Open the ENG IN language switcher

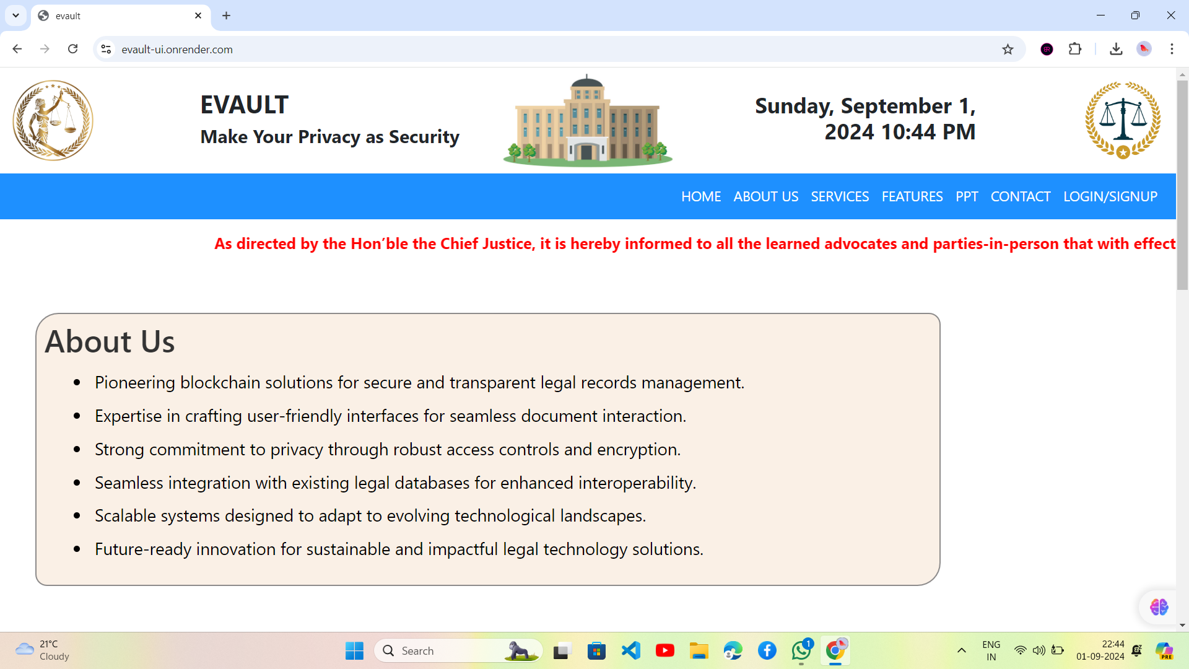(991, 650)
